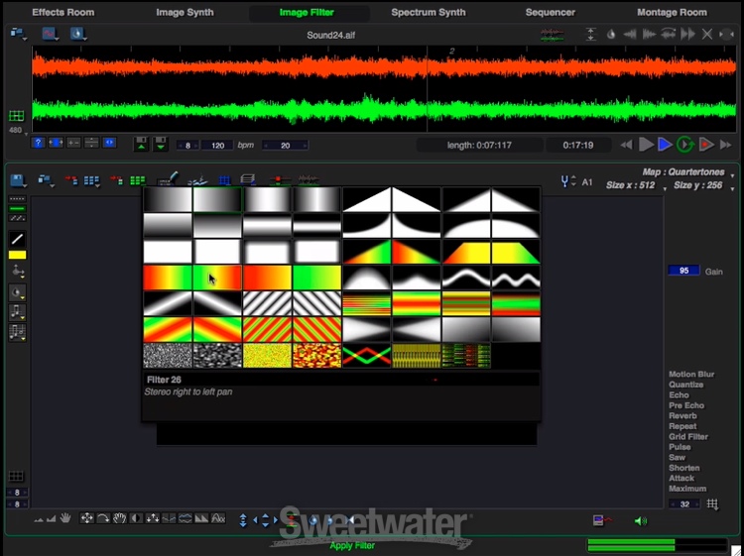The width and height of the screenshot is (744, 556).
Task: Select the line brush tool
Action: [x=18, y=239]
